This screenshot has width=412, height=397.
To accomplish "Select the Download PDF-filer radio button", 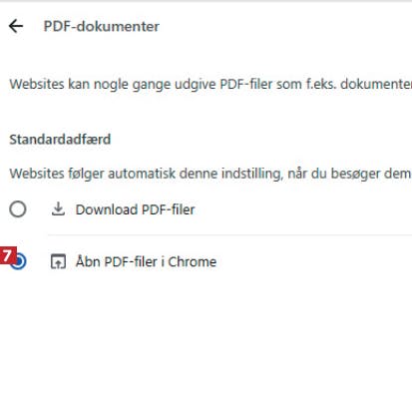I will pyautogui.click(x=18, y=209).
